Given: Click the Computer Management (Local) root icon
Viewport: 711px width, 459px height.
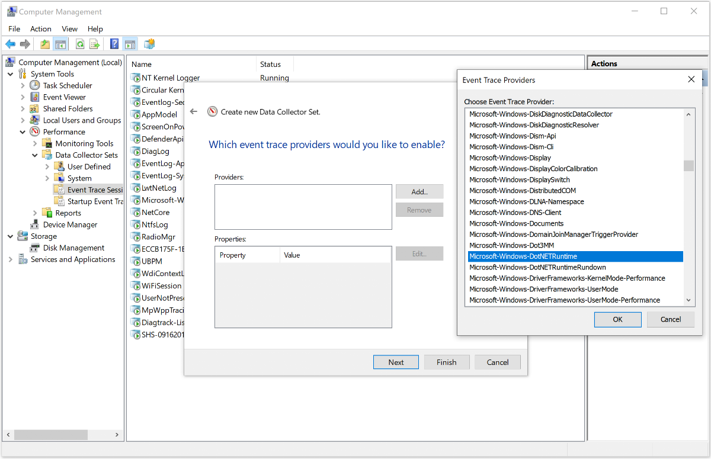Looking at the screenshot, I should [x=11, y=62].
